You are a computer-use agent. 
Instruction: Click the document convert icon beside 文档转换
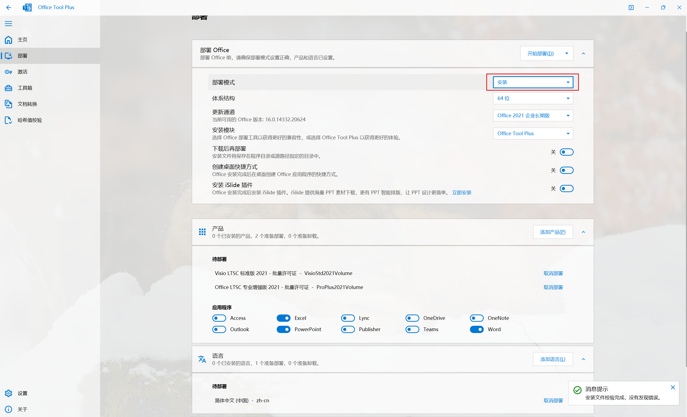8,104
